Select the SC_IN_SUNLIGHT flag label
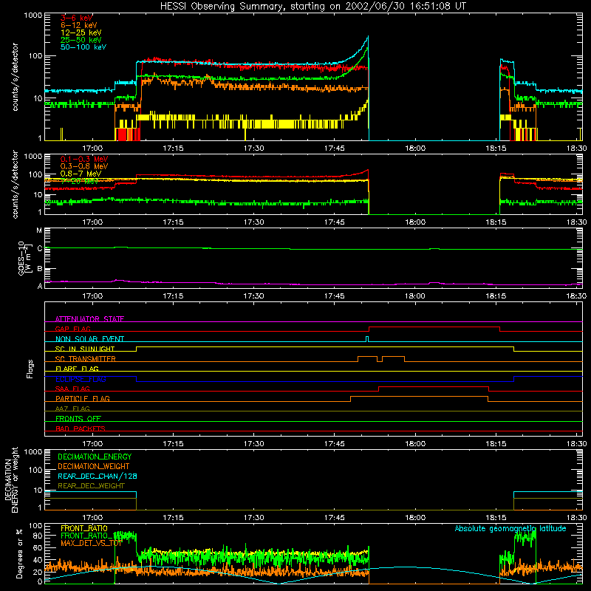This screenshot has height=591, width=591. point(85,349)
